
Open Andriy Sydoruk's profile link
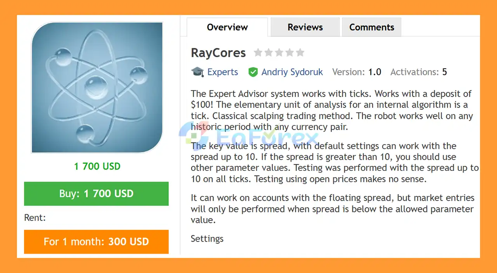pyautogui.click(x=292, y=72)
